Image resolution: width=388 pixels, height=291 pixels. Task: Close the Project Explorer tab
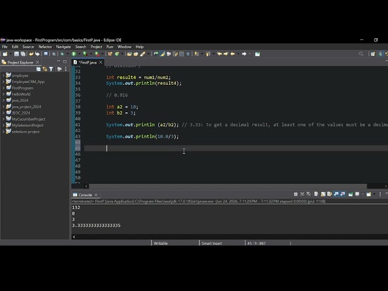pyautogui.click(x=38, y=62)
